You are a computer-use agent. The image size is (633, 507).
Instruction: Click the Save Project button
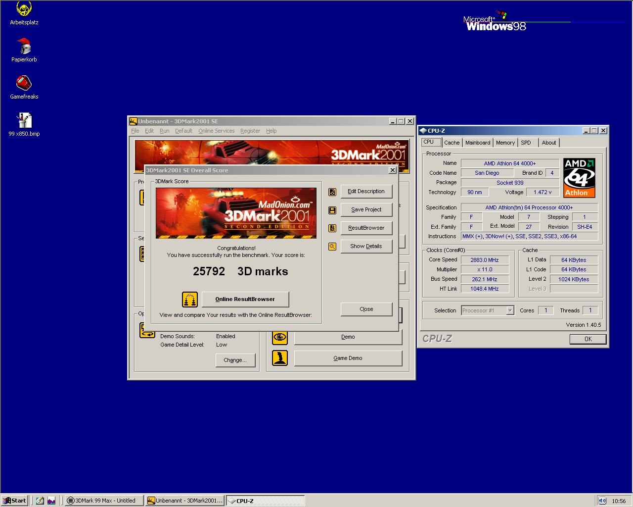(x=366, y=209)
